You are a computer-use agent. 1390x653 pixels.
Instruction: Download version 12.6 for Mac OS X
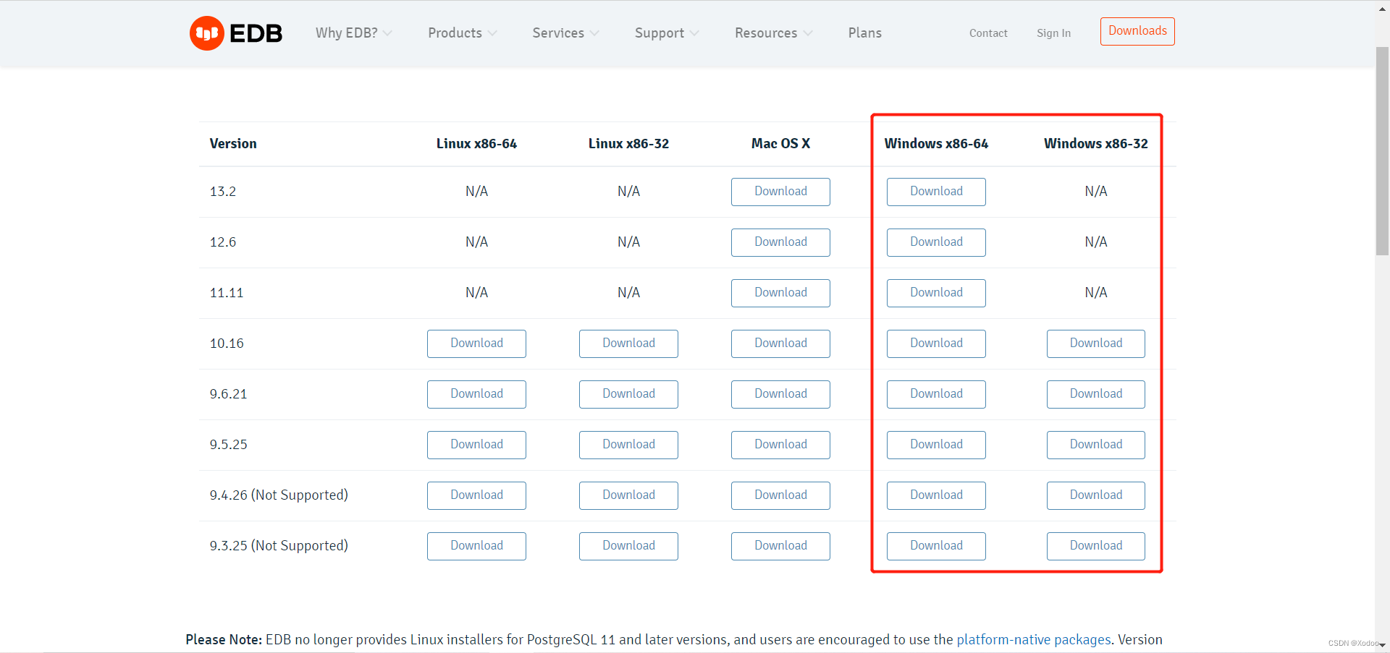[x=780, y=242]
